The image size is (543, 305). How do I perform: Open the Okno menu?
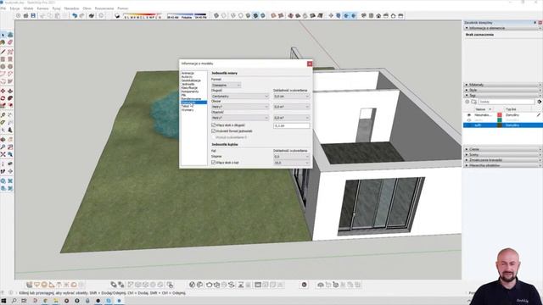point(87,8)
